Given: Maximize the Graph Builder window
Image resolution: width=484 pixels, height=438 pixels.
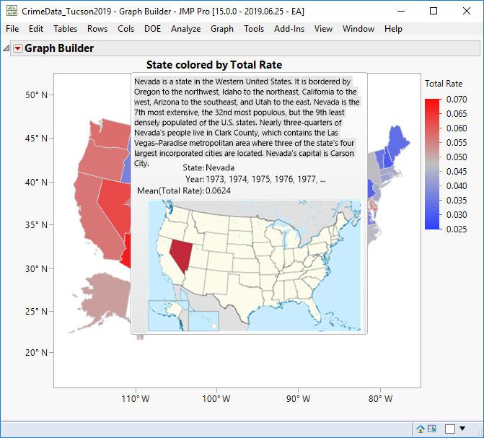Looking at the screenshot, I should [434, 11].
